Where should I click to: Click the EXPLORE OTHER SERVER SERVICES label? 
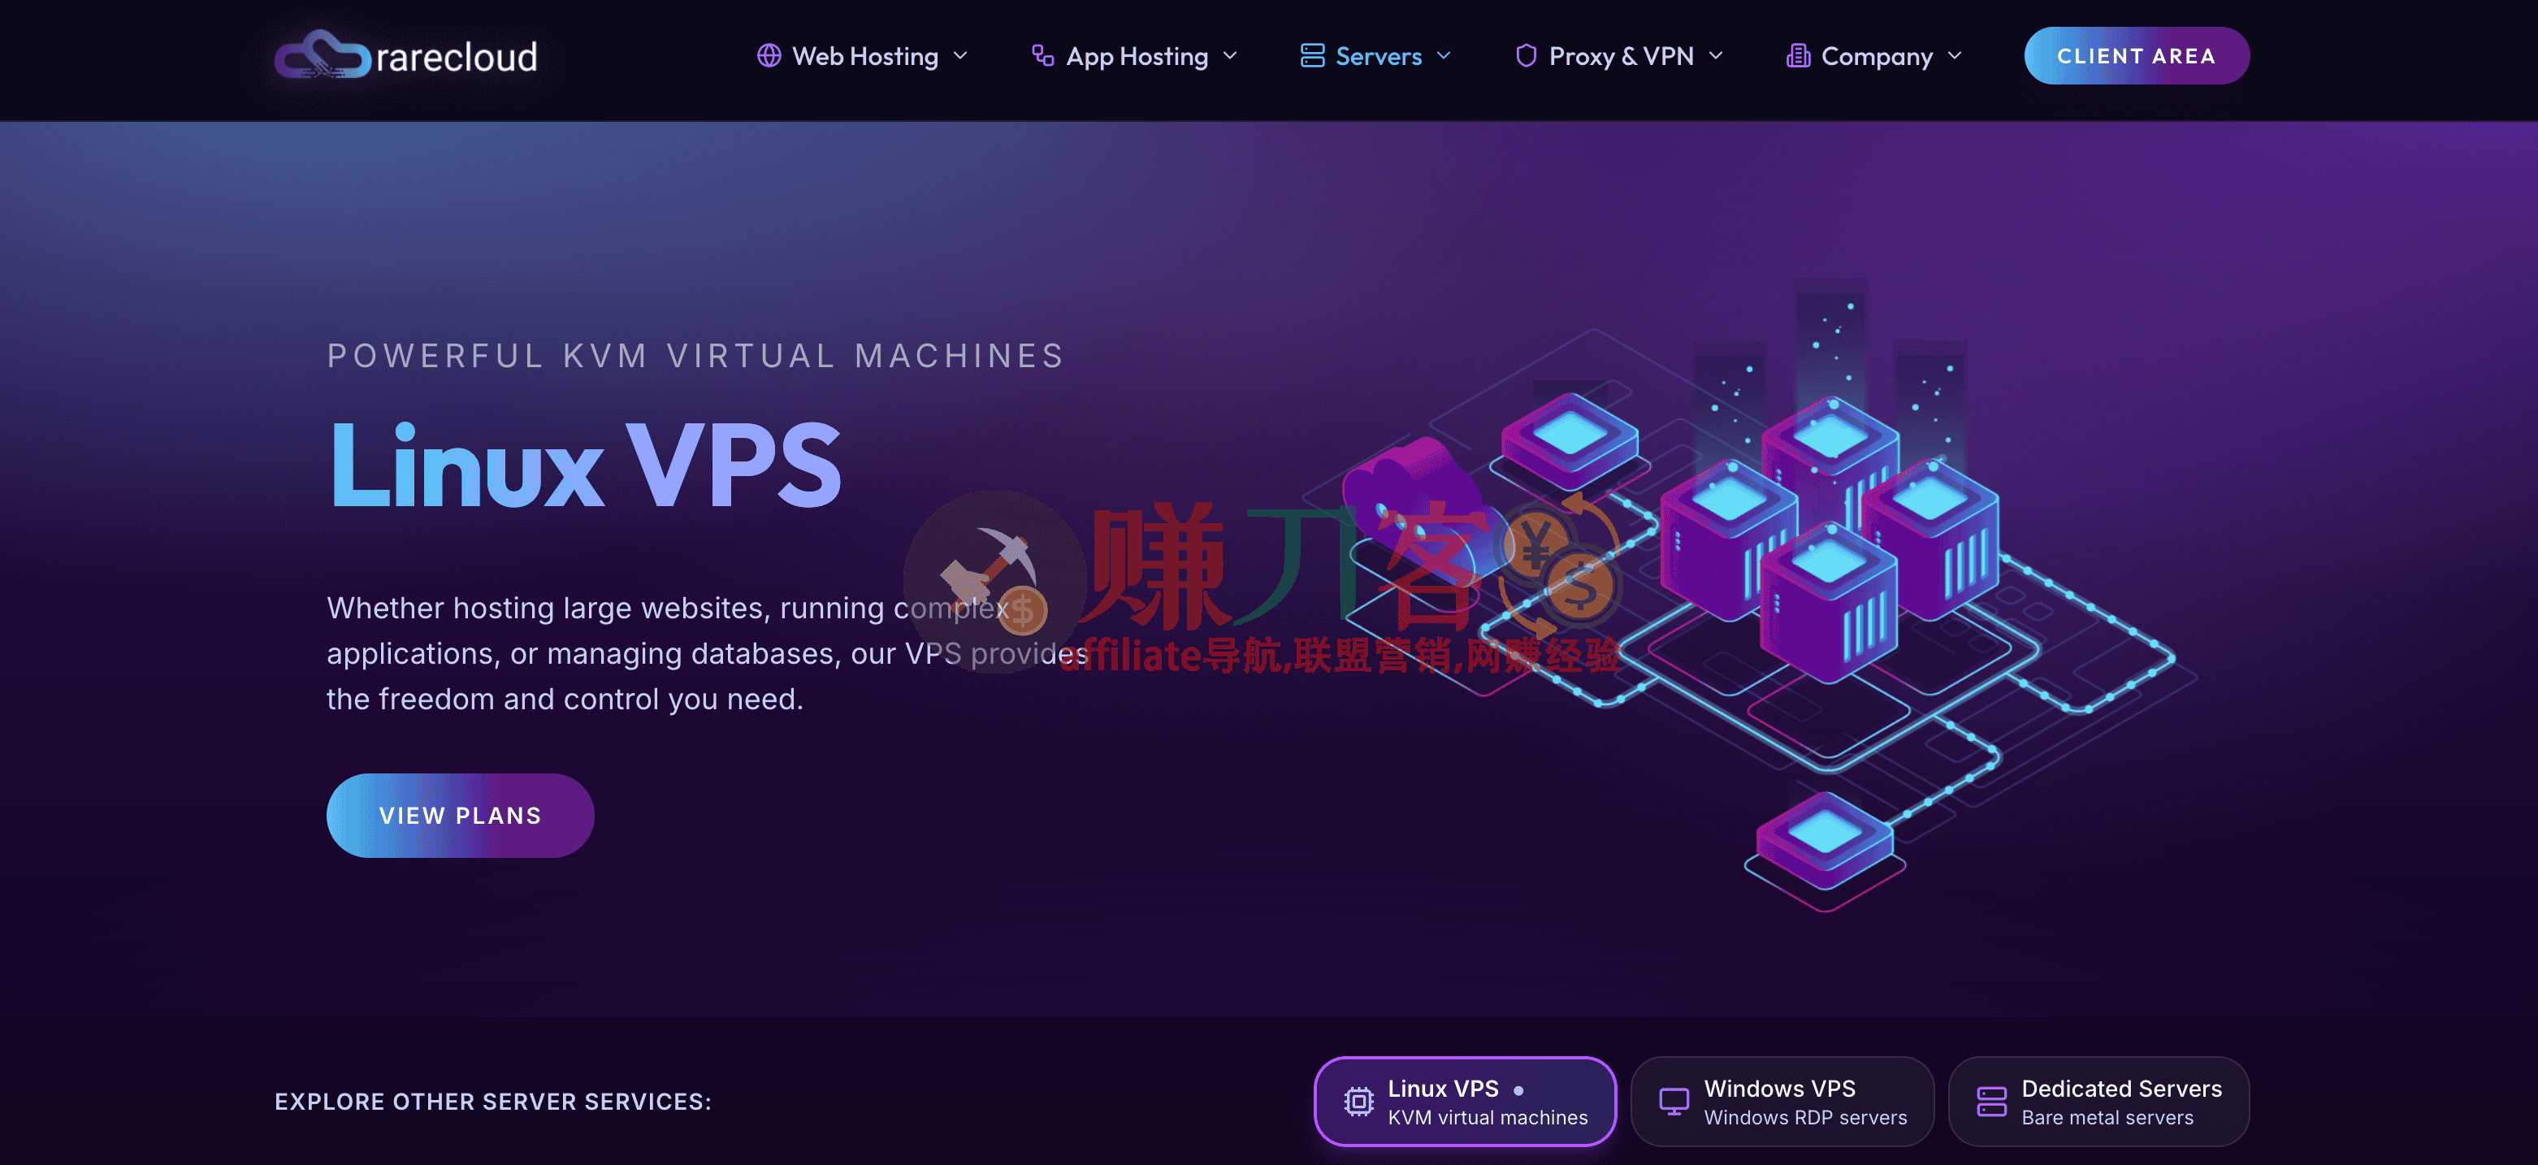pyautogui.click(x=492, y=1101)
